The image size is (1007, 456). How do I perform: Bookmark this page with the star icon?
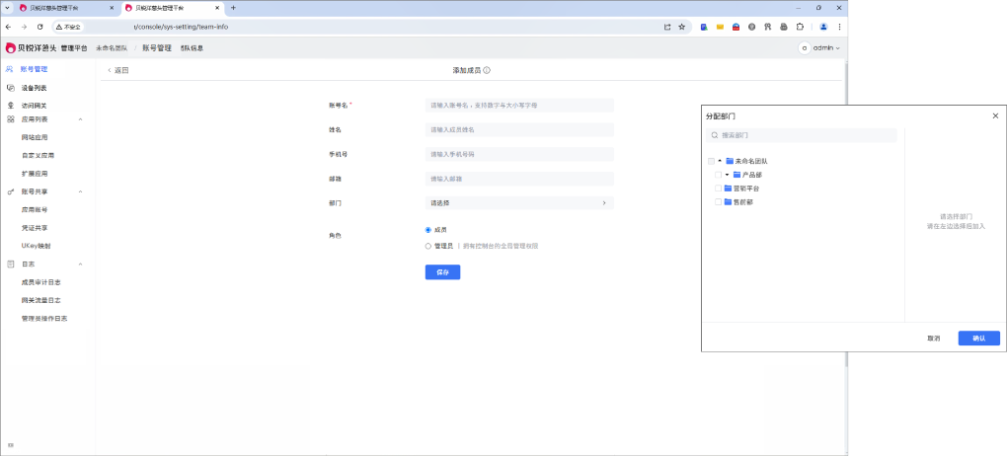[x=681, y=27]
